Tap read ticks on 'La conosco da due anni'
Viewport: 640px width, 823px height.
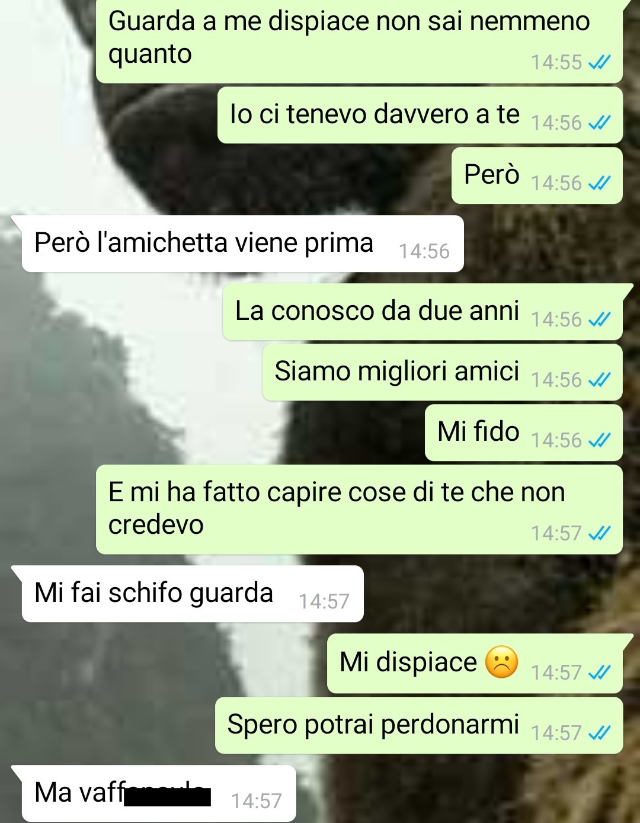pos(599,319)
